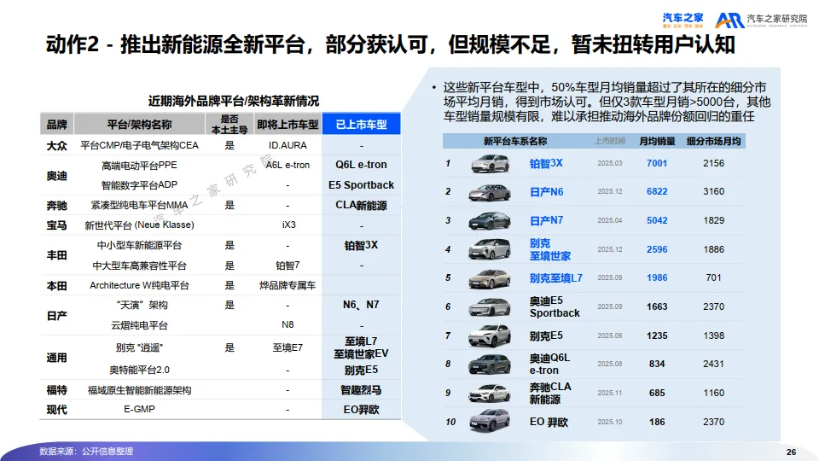Click the CLA新能源 launched model cell
The height and width of the screenshot is (461, 819).
[361, 206]
